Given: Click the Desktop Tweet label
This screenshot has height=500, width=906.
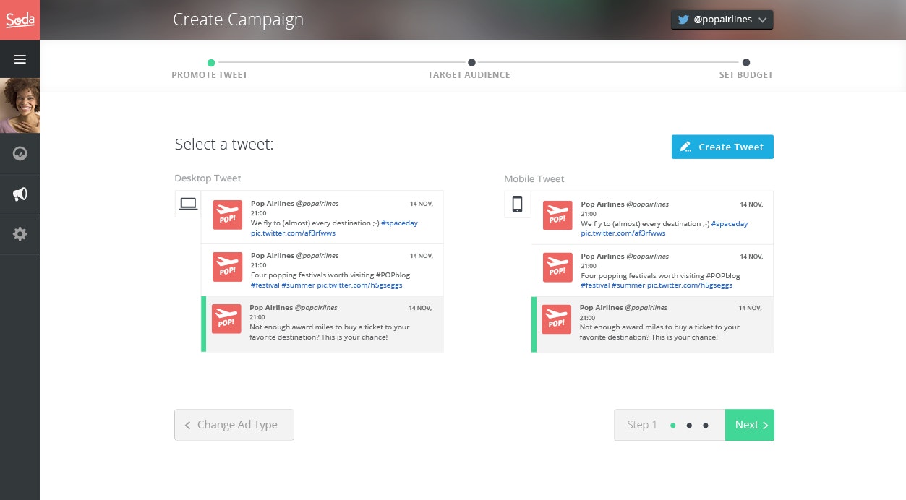Looking at the screenshot, I should tap(208, 178).
